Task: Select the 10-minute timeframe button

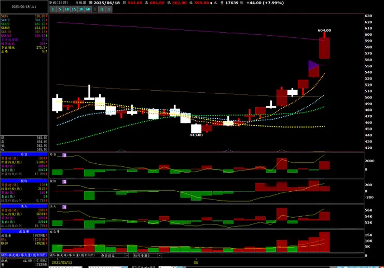Action: pos(67,9)
